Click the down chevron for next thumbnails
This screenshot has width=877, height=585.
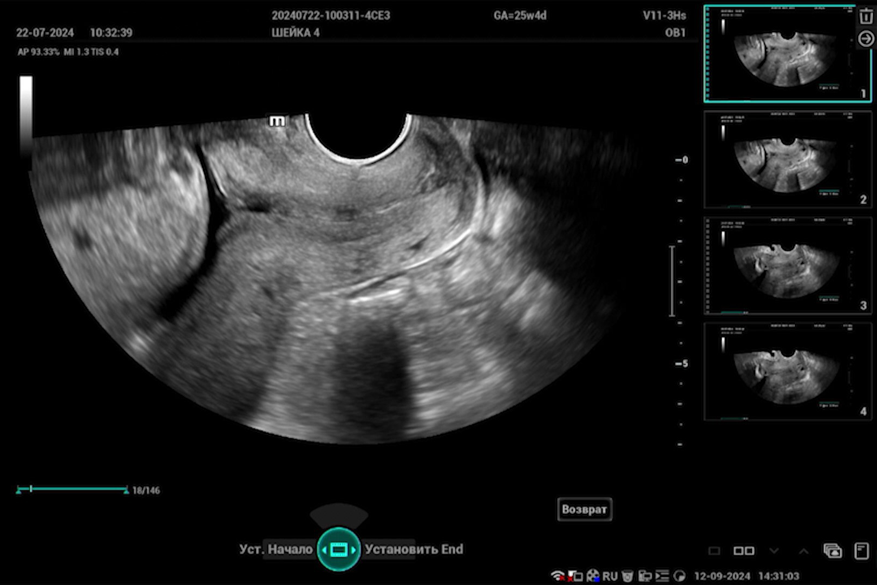click(x=774, y=551)
